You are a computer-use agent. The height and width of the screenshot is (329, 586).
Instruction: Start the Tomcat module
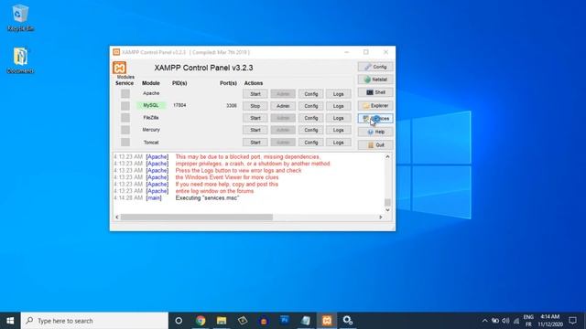pyautogui.click(x=255, y=143)
